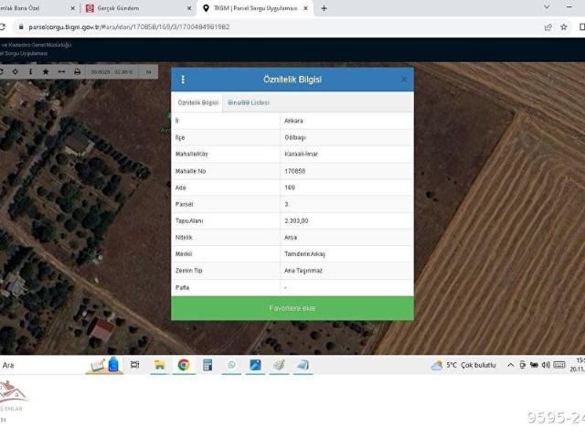The width and height of the screenshot is (585, 439).
Task: Click the green Favorilere ekle button
Action: coord(292,308)
